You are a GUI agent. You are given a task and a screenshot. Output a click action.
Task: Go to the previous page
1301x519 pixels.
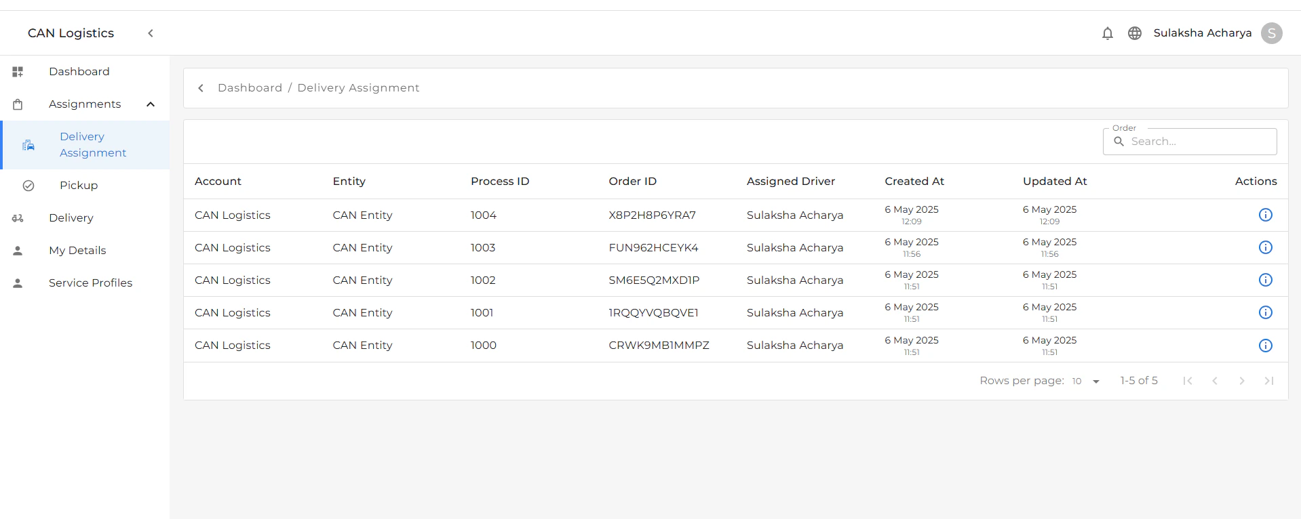pyautogui.click(x=1215, y=381)
